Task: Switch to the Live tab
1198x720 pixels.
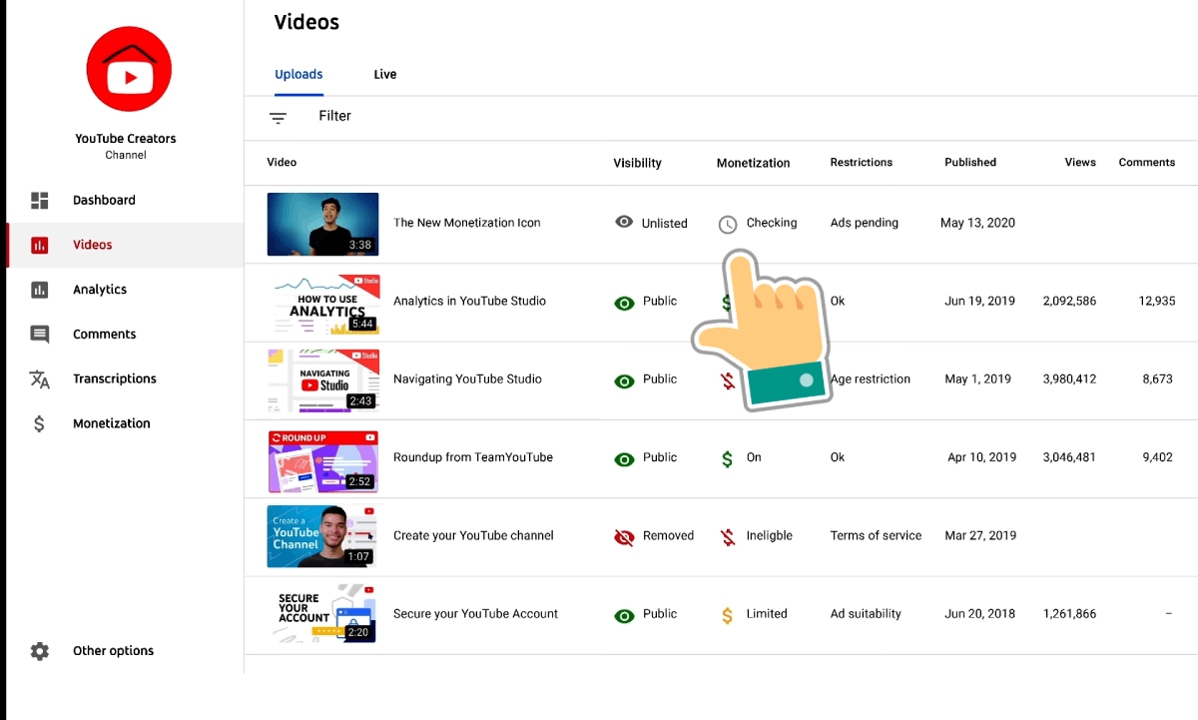Action: tap(385, 75)
